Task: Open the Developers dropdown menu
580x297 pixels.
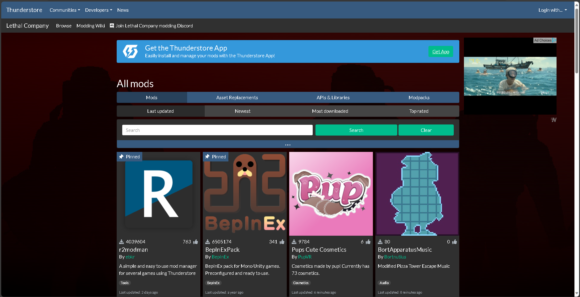Action: click(x=99, y=10)
